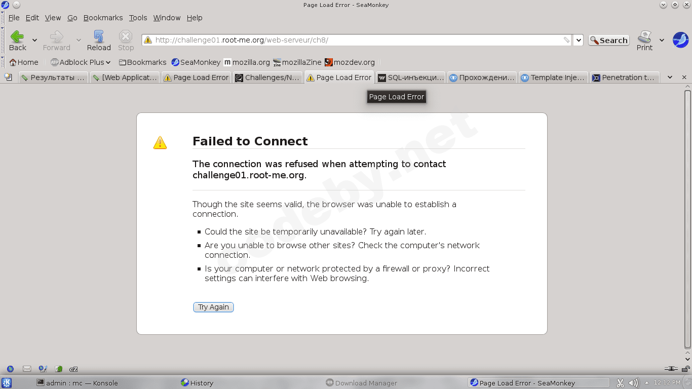
Task: Open Mail & Newsgroups from the status bar envelope
Action: click(27, 369)
